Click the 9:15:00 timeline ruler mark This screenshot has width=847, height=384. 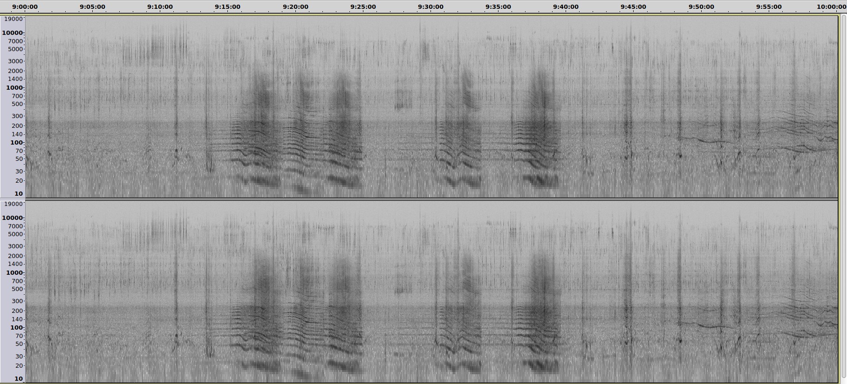point(227,7)
